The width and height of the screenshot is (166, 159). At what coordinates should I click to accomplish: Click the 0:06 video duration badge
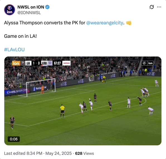click(x=14, y=139)
